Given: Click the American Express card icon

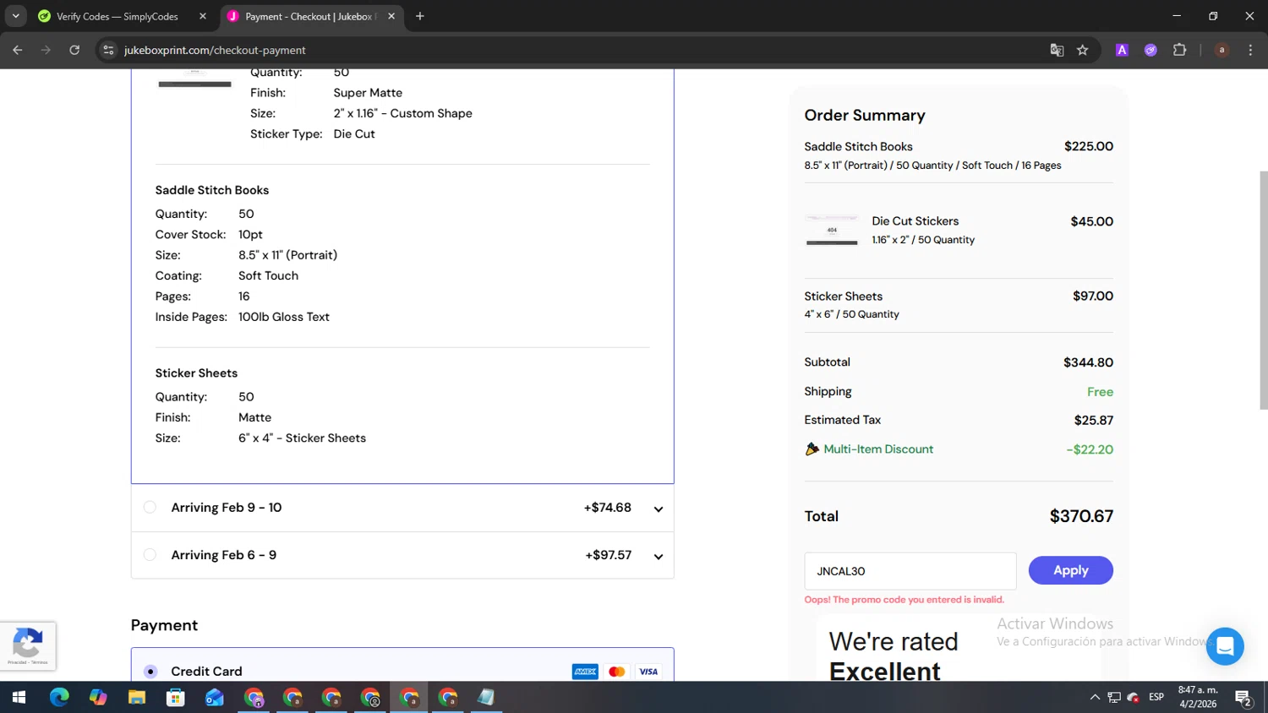Looking at the screenshot, I should click(585, 672).
